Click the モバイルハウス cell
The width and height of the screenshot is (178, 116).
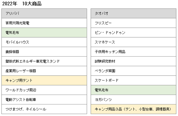[44, 42]
